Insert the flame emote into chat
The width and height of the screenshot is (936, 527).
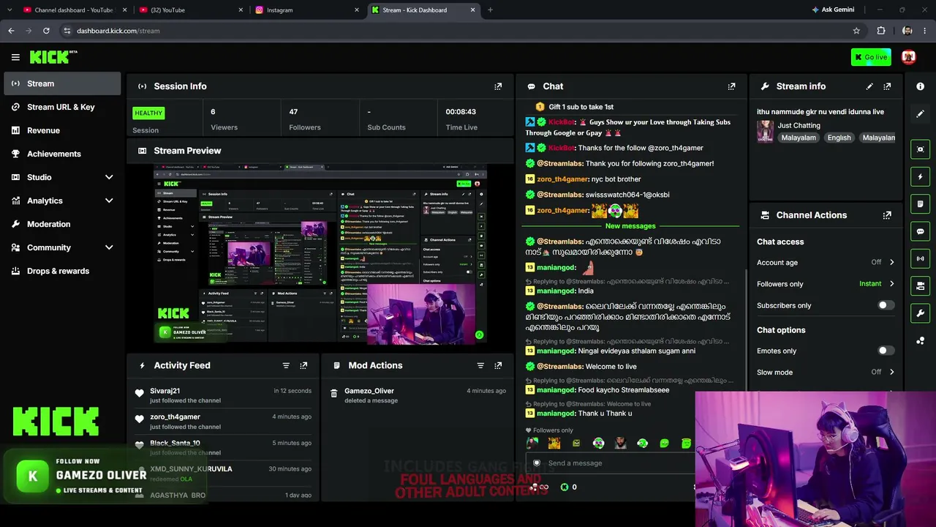tap(554, 443)
